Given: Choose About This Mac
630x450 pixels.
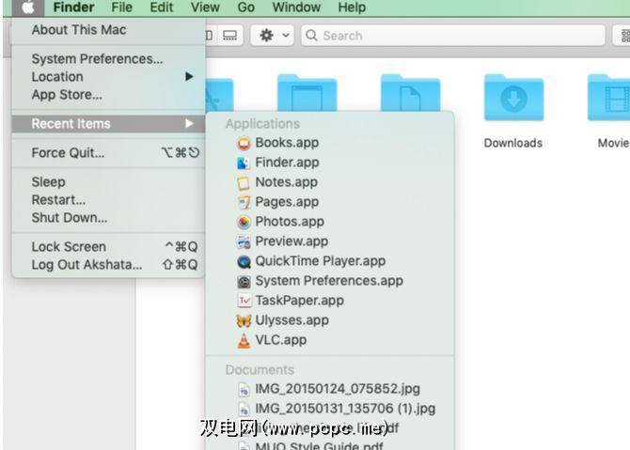Looking at the screenshot, I should [108, 30].
